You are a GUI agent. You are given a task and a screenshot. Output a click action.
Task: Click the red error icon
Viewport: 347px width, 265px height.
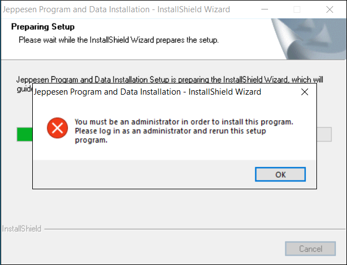click(x=57, y=128)
